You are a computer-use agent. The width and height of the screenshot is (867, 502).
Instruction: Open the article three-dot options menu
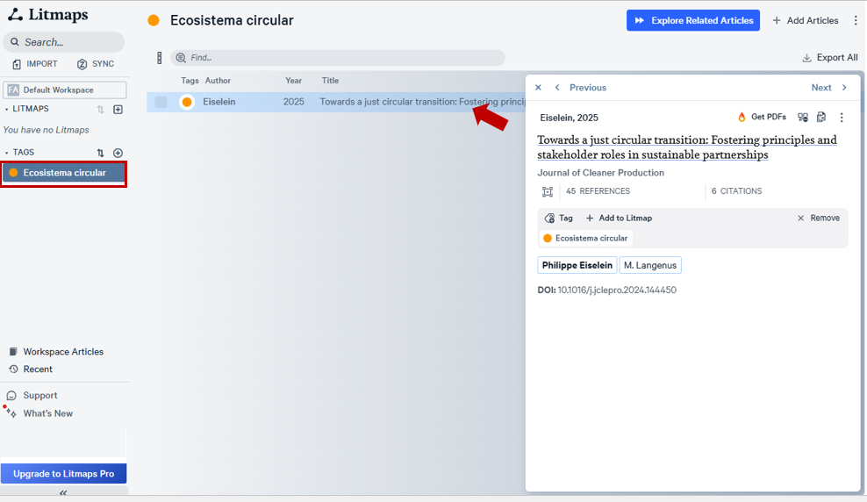tap(842, 118)
